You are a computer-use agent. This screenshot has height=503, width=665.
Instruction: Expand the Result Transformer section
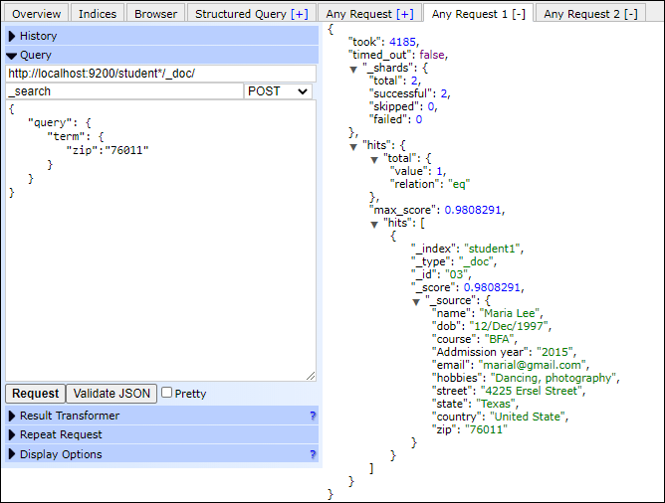(161, 416)
